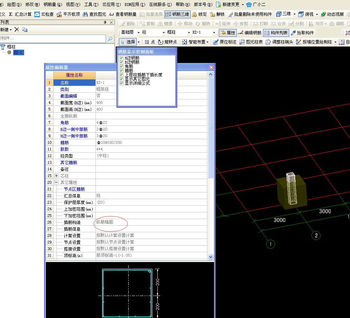Viewport: 350px width, 318px height.
Task: Open the 基础层 floor dropdown
Action: (x=138, y=33)
